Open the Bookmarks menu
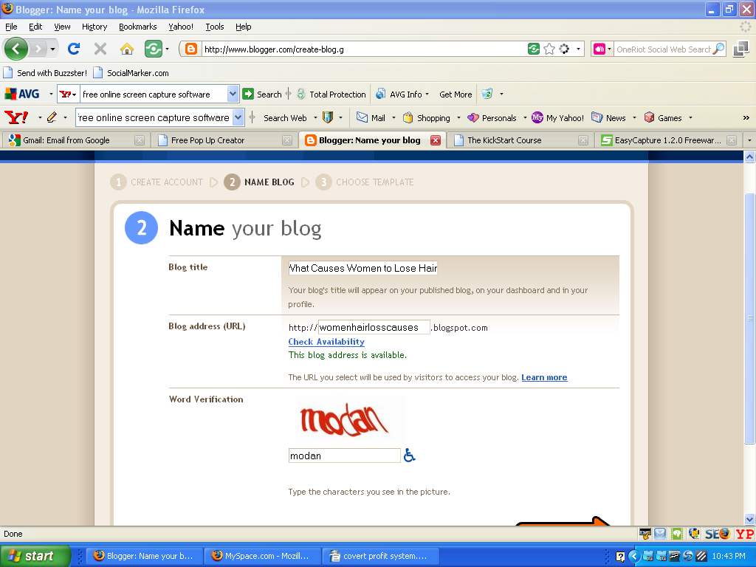 137,27
